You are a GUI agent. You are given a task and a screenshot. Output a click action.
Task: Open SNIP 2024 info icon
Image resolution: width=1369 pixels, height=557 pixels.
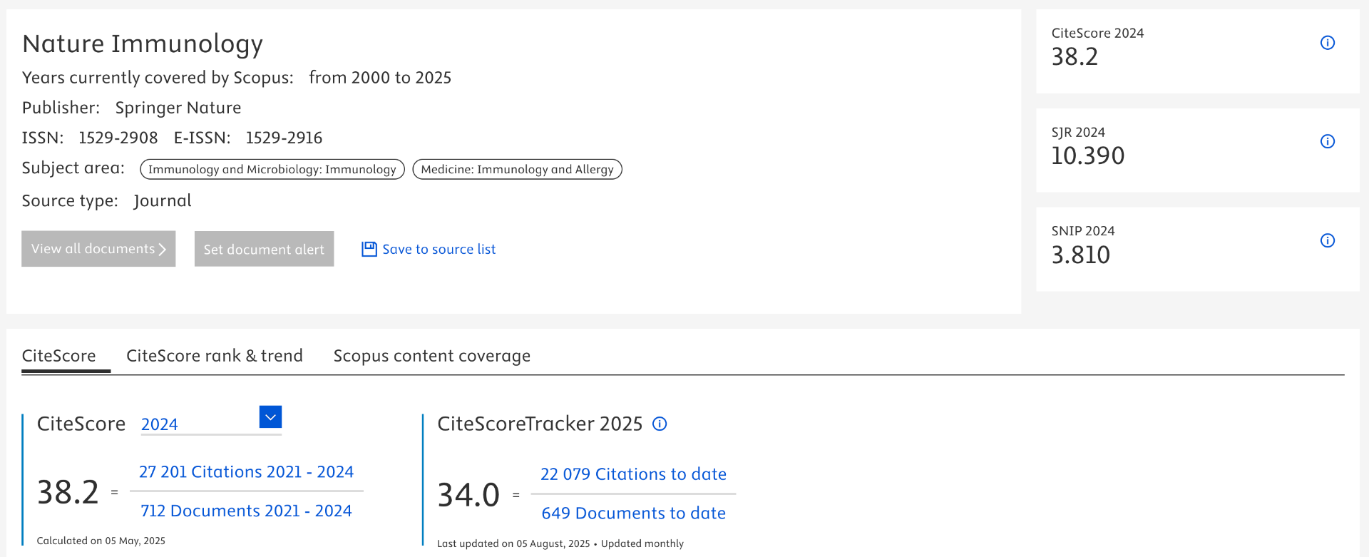(x=1327, y=240)
